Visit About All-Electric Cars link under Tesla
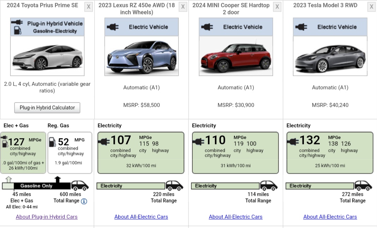This screenshot has width=377, height=228. tap(330, 217)
